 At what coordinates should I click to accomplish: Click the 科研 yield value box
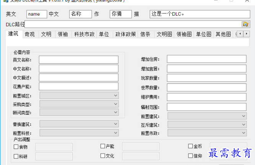coord(54,156)
